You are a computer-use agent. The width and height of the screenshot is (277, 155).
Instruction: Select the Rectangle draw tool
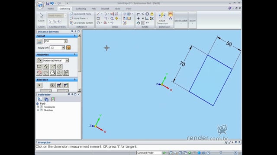click(x=98, y=18)
